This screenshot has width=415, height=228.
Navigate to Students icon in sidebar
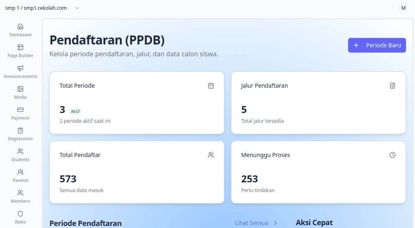coord(20,151)
